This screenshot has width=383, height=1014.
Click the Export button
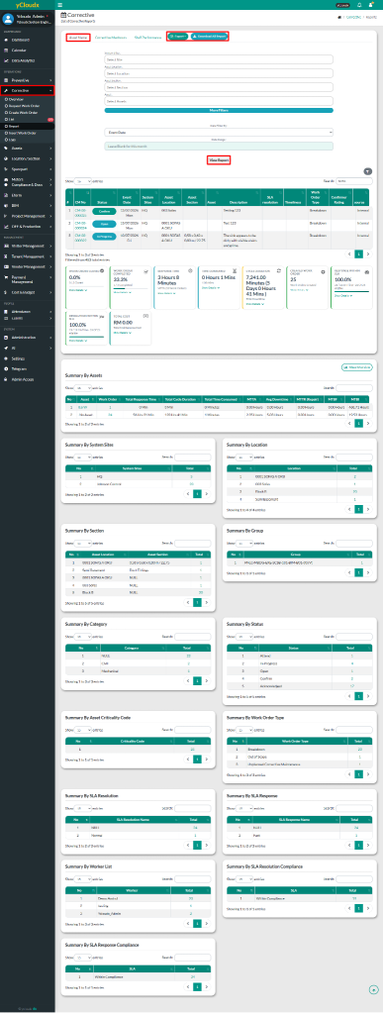click(177, 37)
